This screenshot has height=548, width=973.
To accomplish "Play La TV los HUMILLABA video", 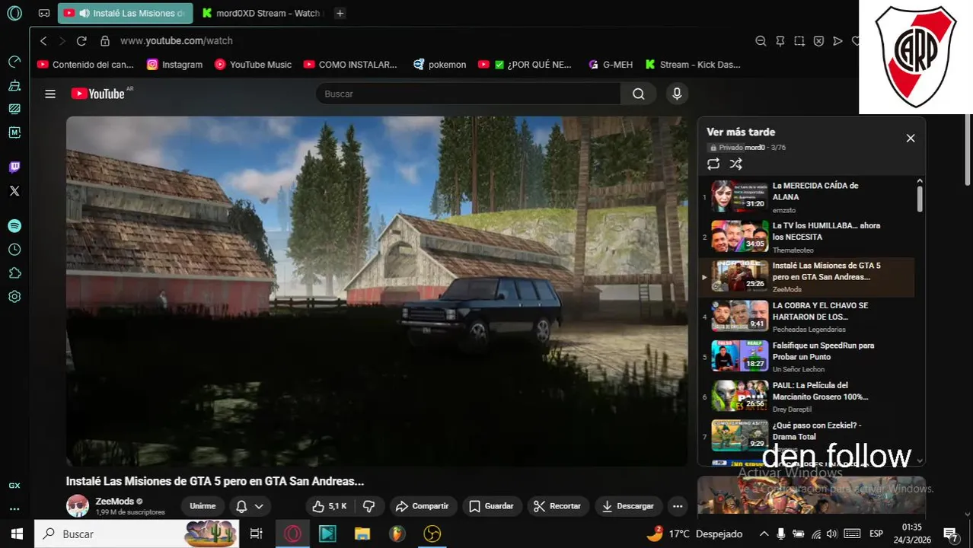I will click(x=808, y=237).
